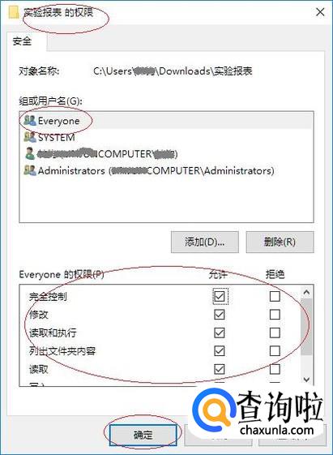Click the Administrators group icon
This screenshot has height=455, width=333.
[30, 170]
